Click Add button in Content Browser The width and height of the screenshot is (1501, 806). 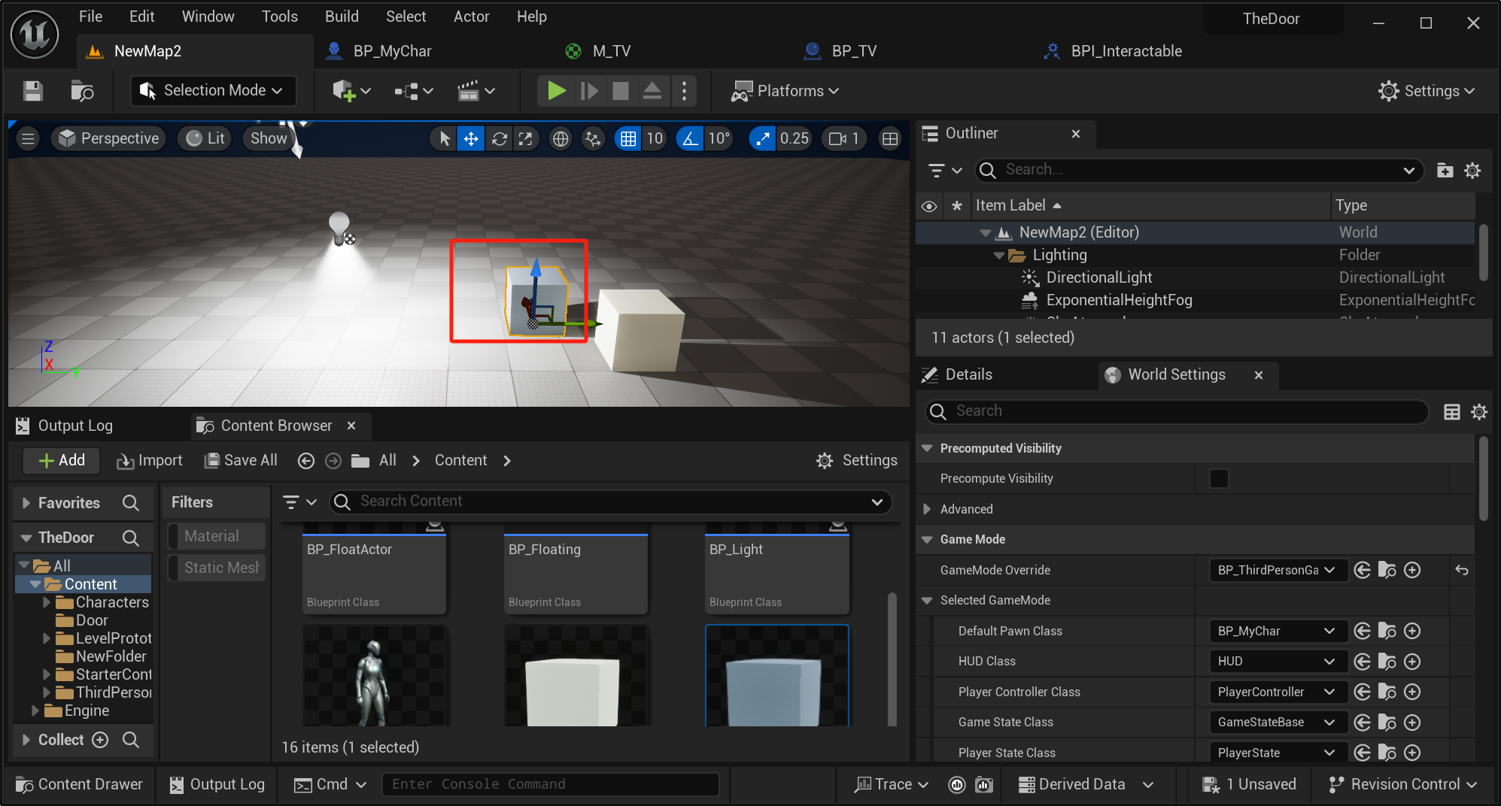pos(62,460)
